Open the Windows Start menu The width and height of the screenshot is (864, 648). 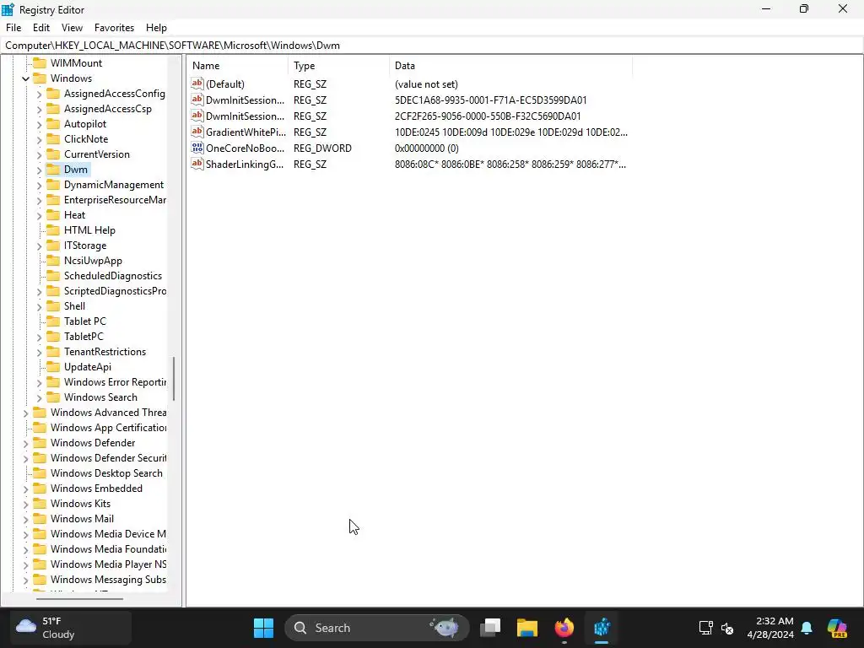tap(263, 628)
